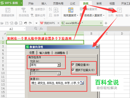Open the WPS 表格 application menu arrow
This screenshot has width=130, height=98.
coord(21,3)
